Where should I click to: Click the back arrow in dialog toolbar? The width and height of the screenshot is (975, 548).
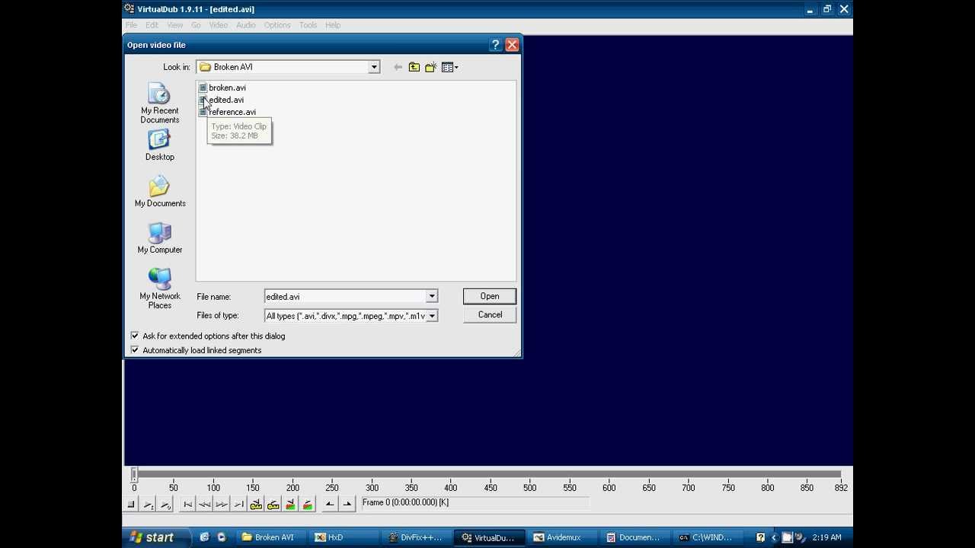coord(398,67)
